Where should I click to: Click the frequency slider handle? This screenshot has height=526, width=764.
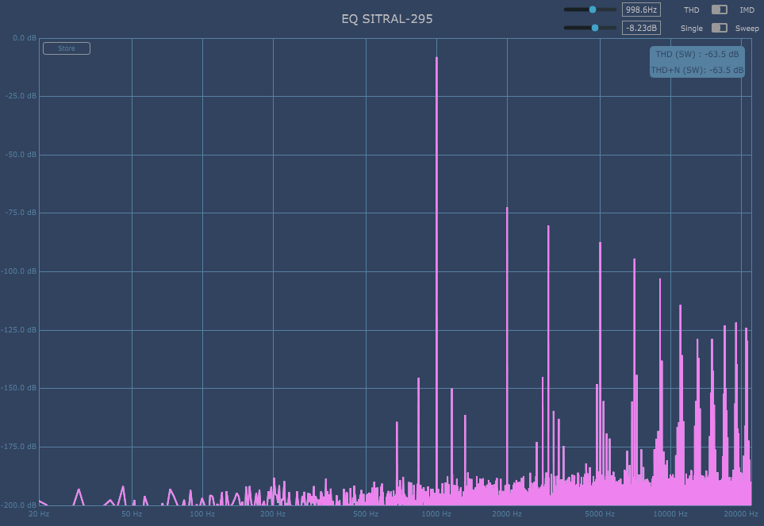coord(593,10)
